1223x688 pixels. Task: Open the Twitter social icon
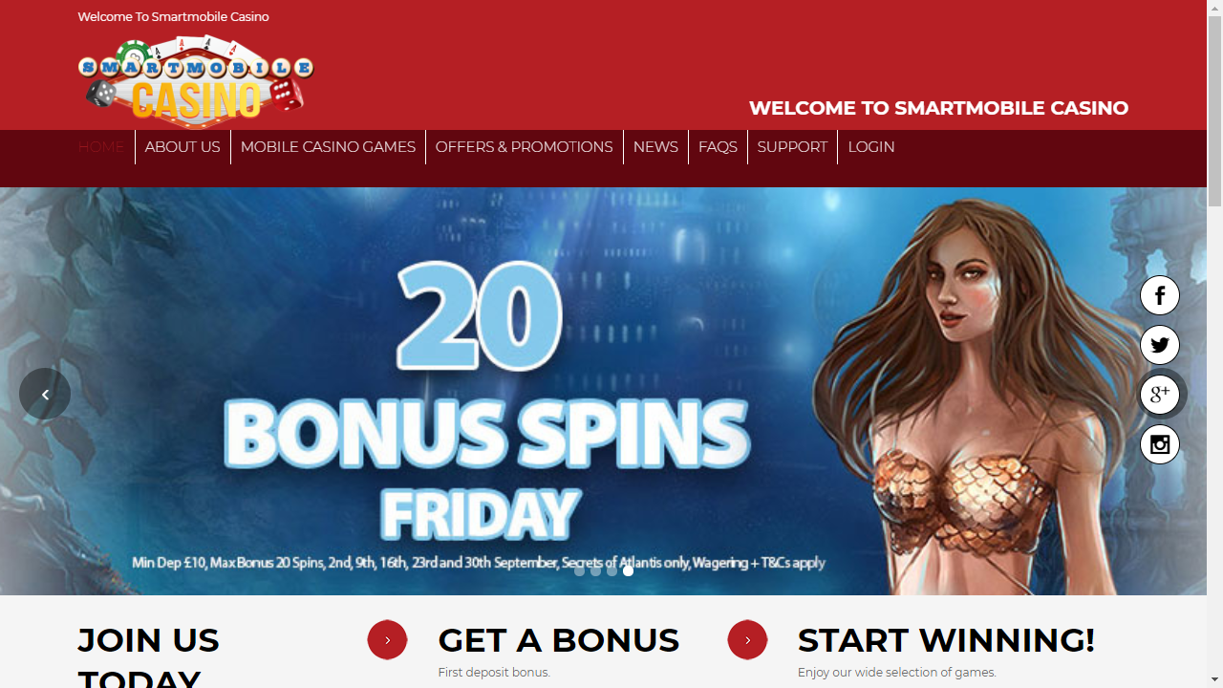(1160, 345)
